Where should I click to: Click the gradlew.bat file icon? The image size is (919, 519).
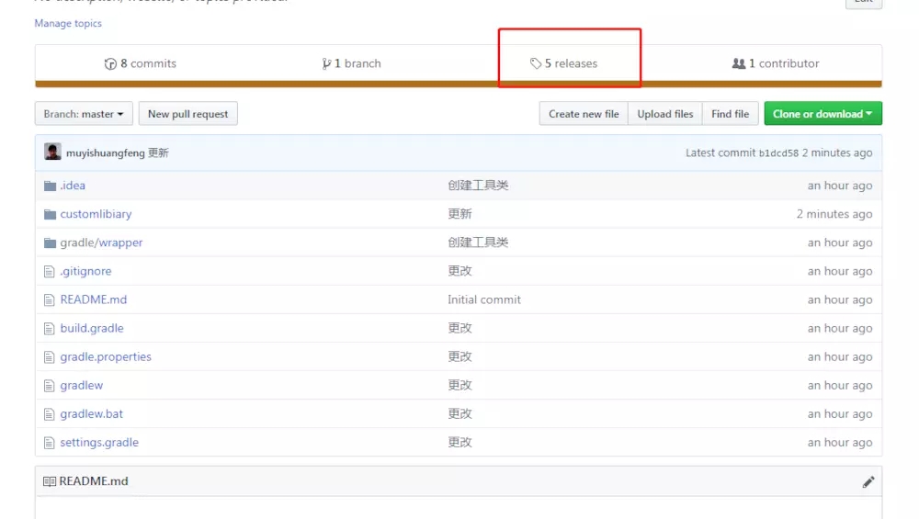pos(50,414)
